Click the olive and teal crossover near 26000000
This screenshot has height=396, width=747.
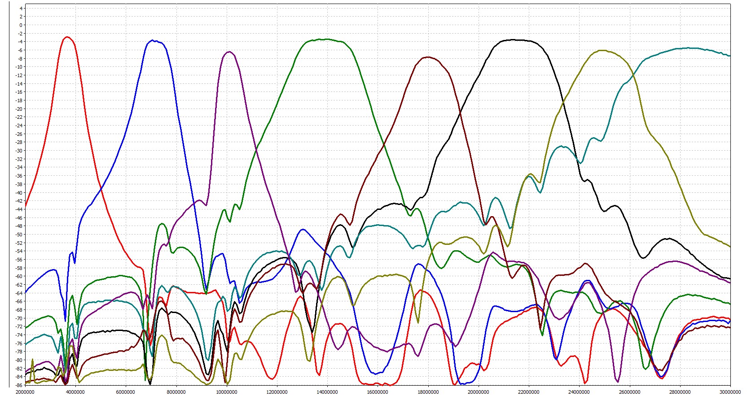pyautogui.click(x=633, y=75)
